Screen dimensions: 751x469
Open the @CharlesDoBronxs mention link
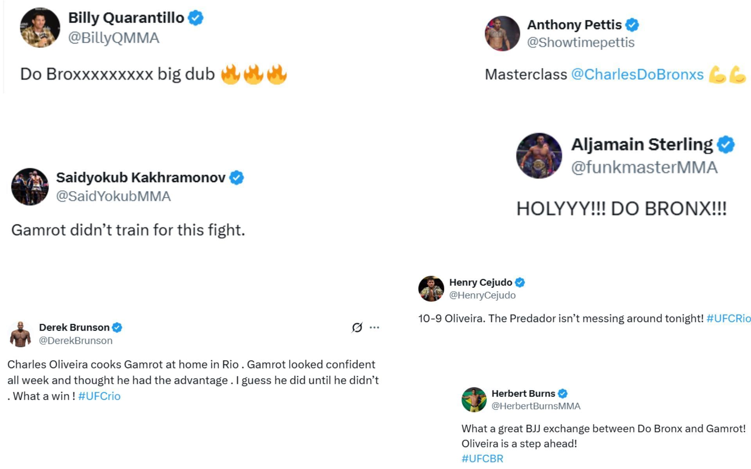click(x=637, y=74)
